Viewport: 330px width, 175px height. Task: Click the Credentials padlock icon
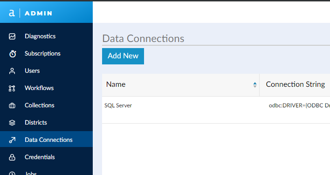coord(12,157)
